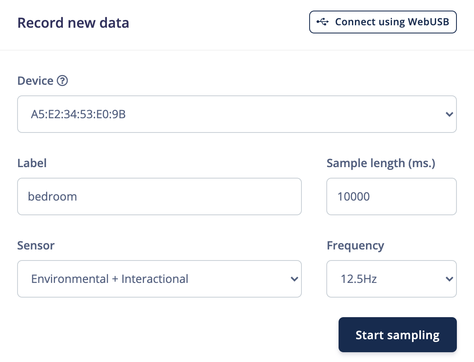Start sampling with the dark button
Screen dimensions: 474x362
pyautogui.click(x=397, y=335)
